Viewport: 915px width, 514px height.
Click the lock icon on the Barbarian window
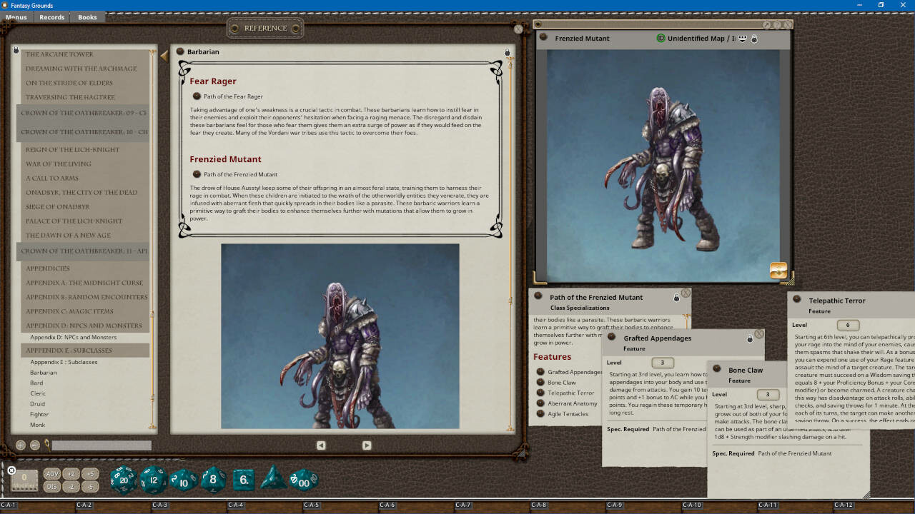tap(505, 51)
